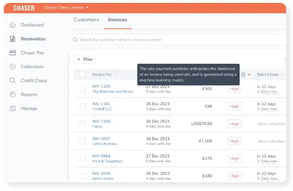Click in the customer or invoice search field
293x191 pixels.
tap(177, 40)
